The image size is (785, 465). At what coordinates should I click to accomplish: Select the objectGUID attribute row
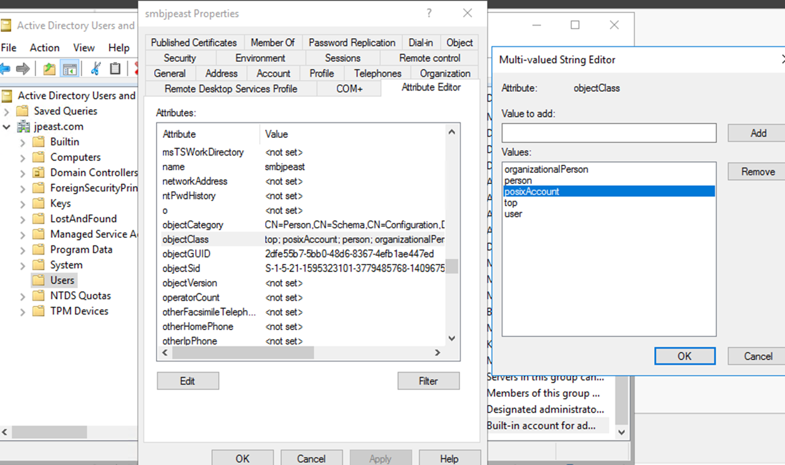tap(302, 254)
